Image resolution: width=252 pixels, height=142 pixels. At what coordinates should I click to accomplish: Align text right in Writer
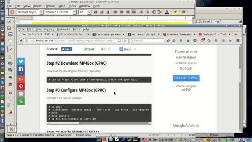point(128,12)
